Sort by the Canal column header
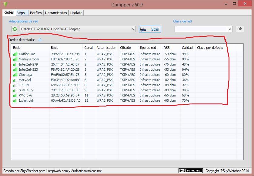Image resolution: width=254 pixels, height=176 pixels. tap(89, 48)
